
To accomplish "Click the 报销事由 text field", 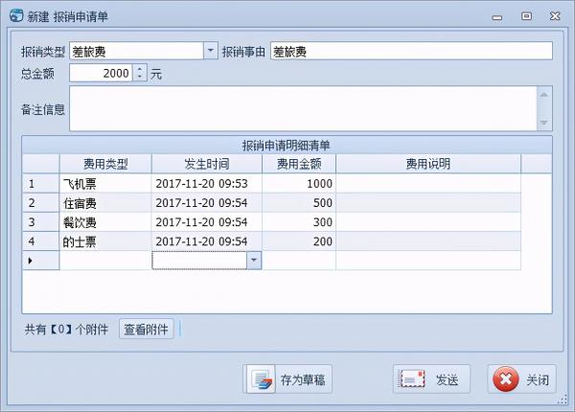I will [411, 51].
